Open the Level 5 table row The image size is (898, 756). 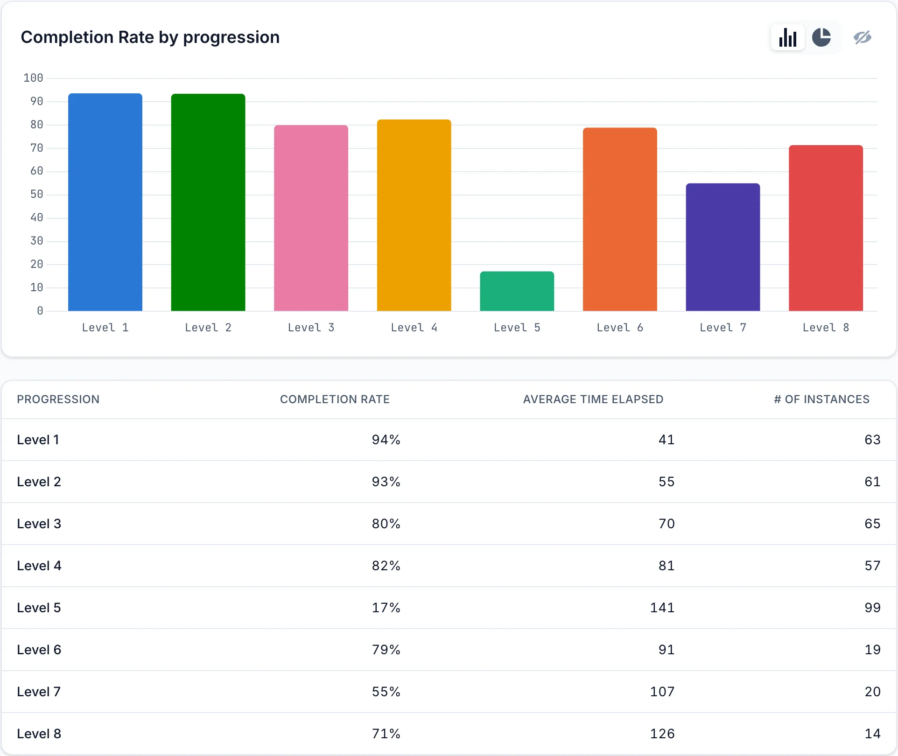tap(449, 608)
